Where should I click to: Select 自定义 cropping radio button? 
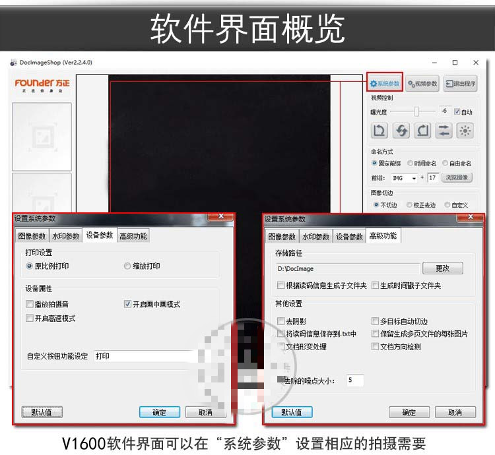coord(447,204)
